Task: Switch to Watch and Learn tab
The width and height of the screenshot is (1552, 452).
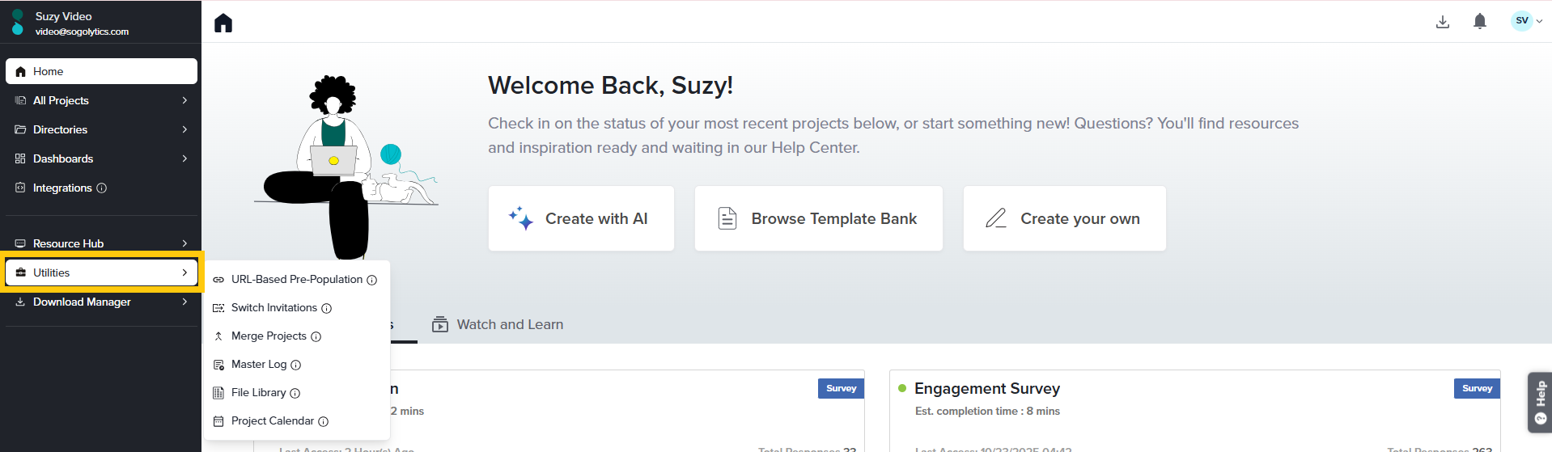Action: click(498, 325)
